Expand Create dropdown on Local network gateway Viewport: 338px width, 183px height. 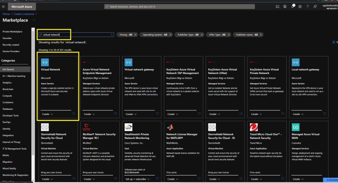coord(298,114)
